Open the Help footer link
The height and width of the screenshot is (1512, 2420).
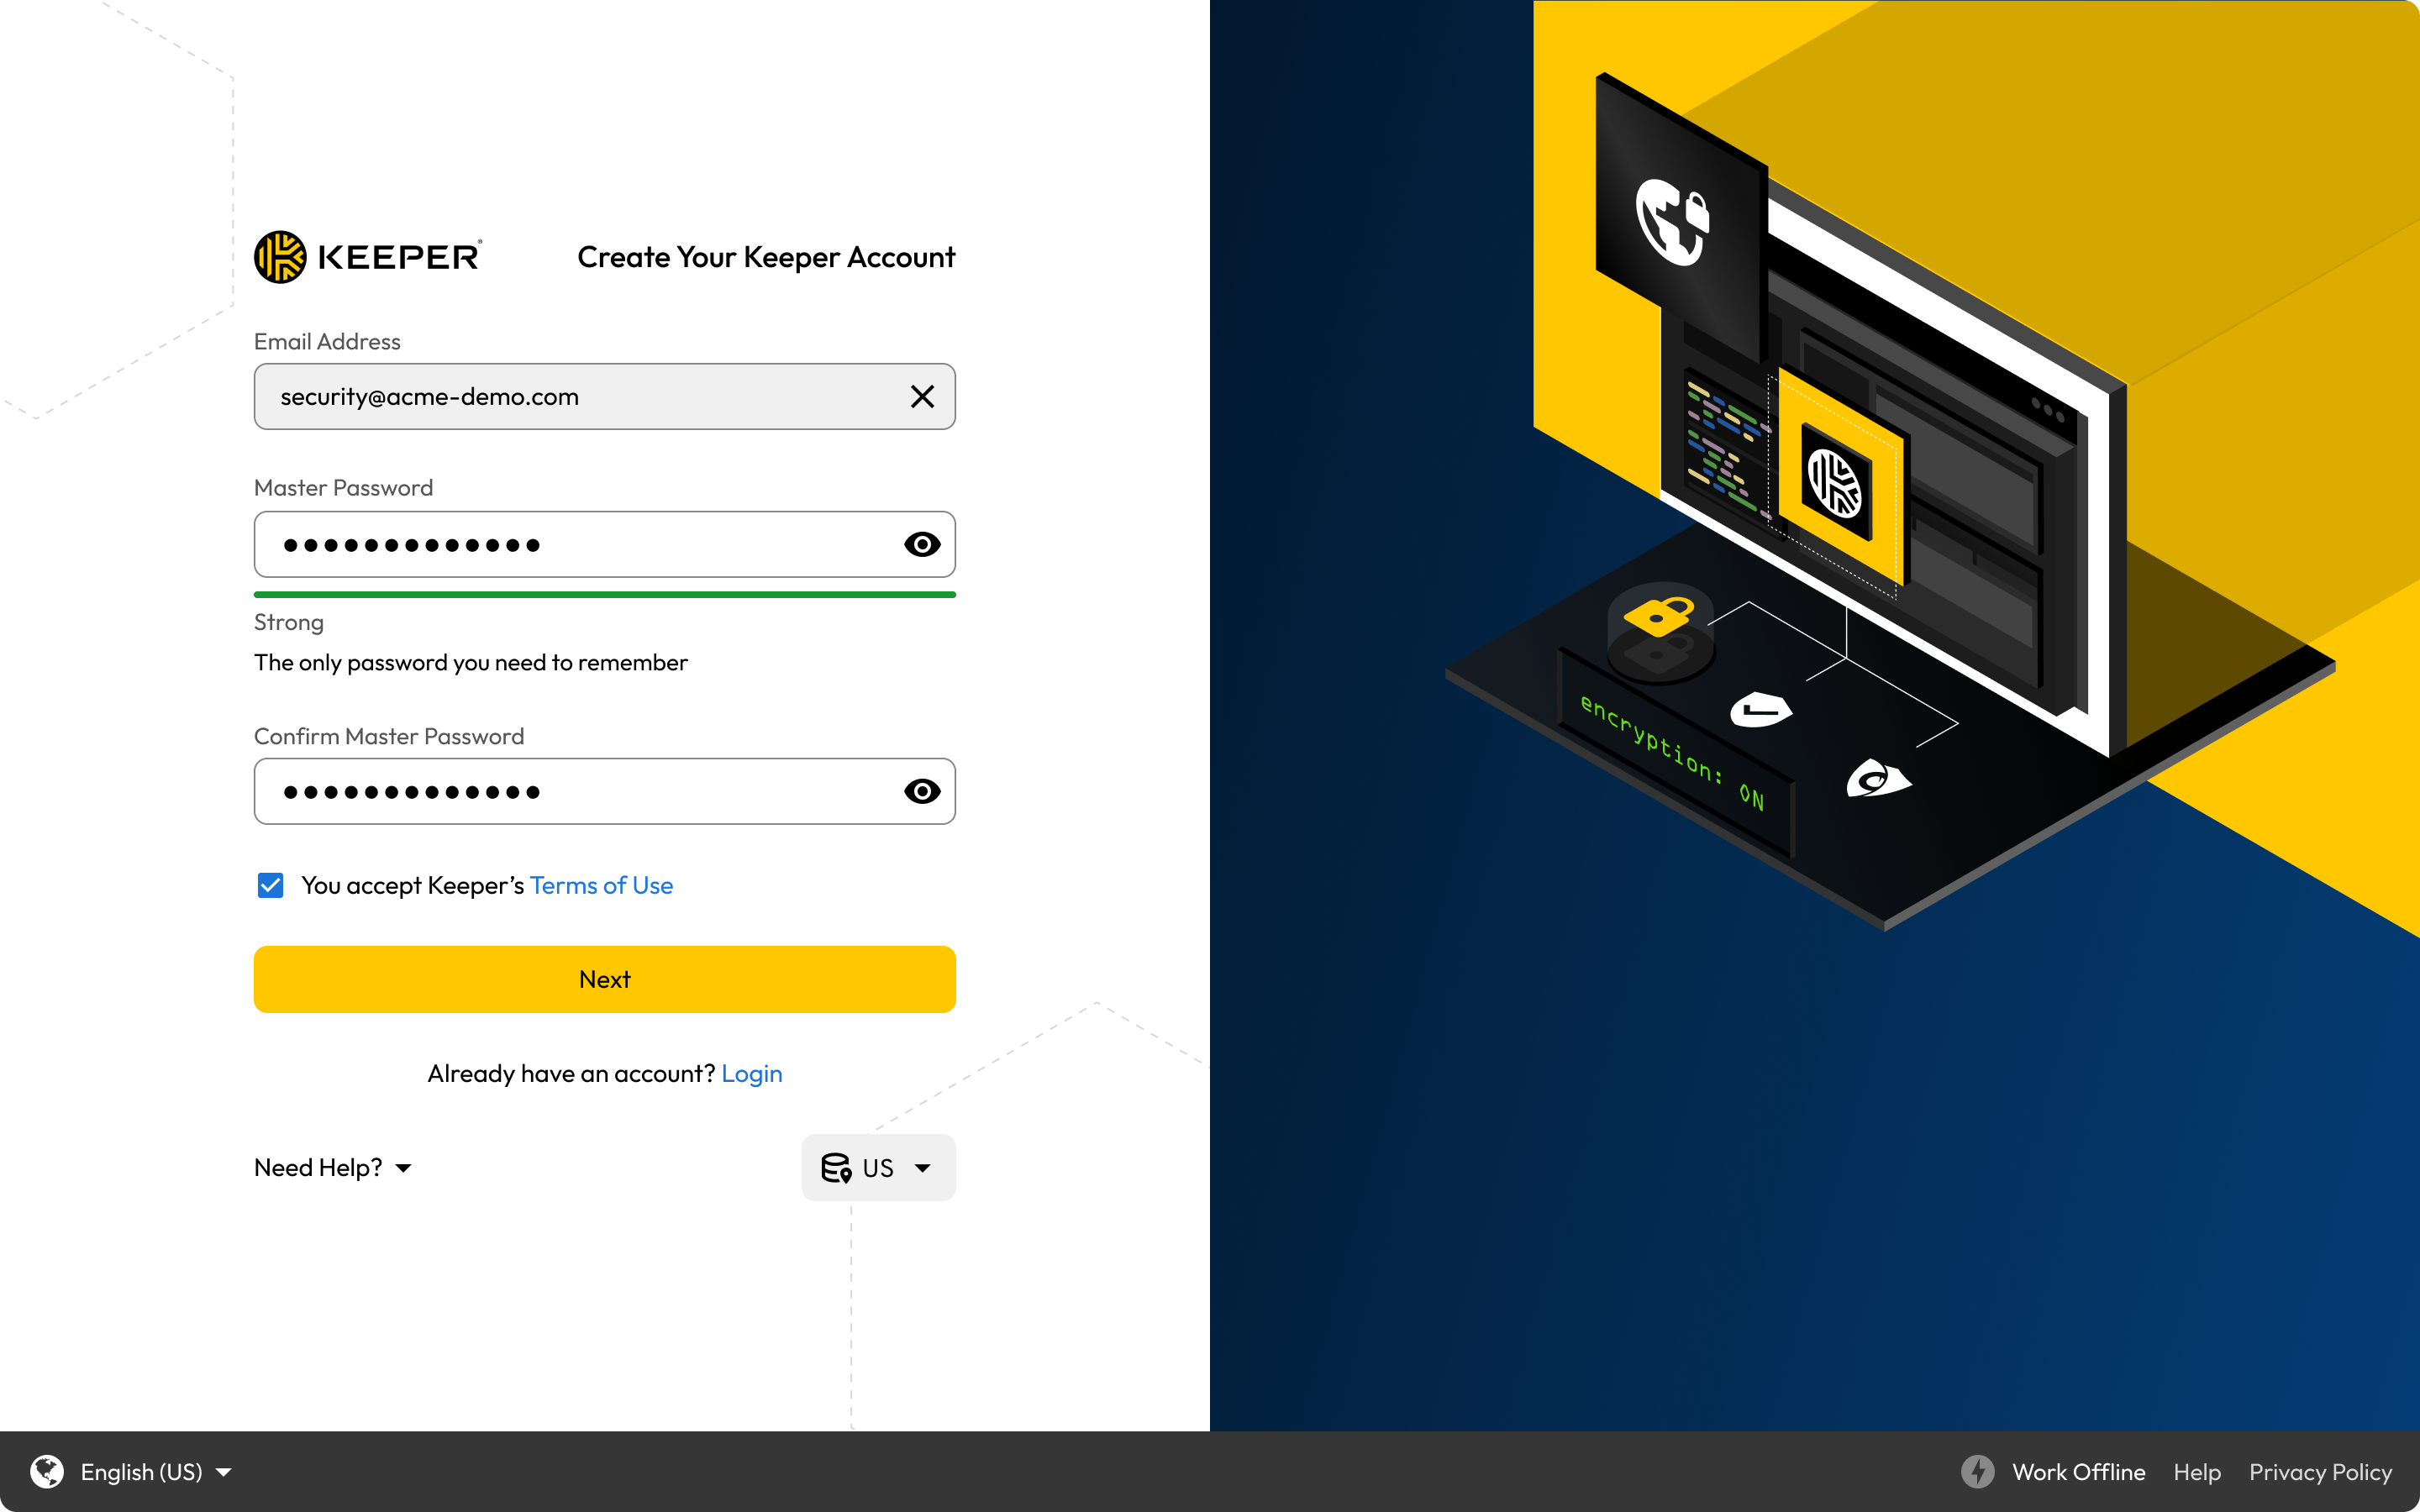point(2196,1472)
